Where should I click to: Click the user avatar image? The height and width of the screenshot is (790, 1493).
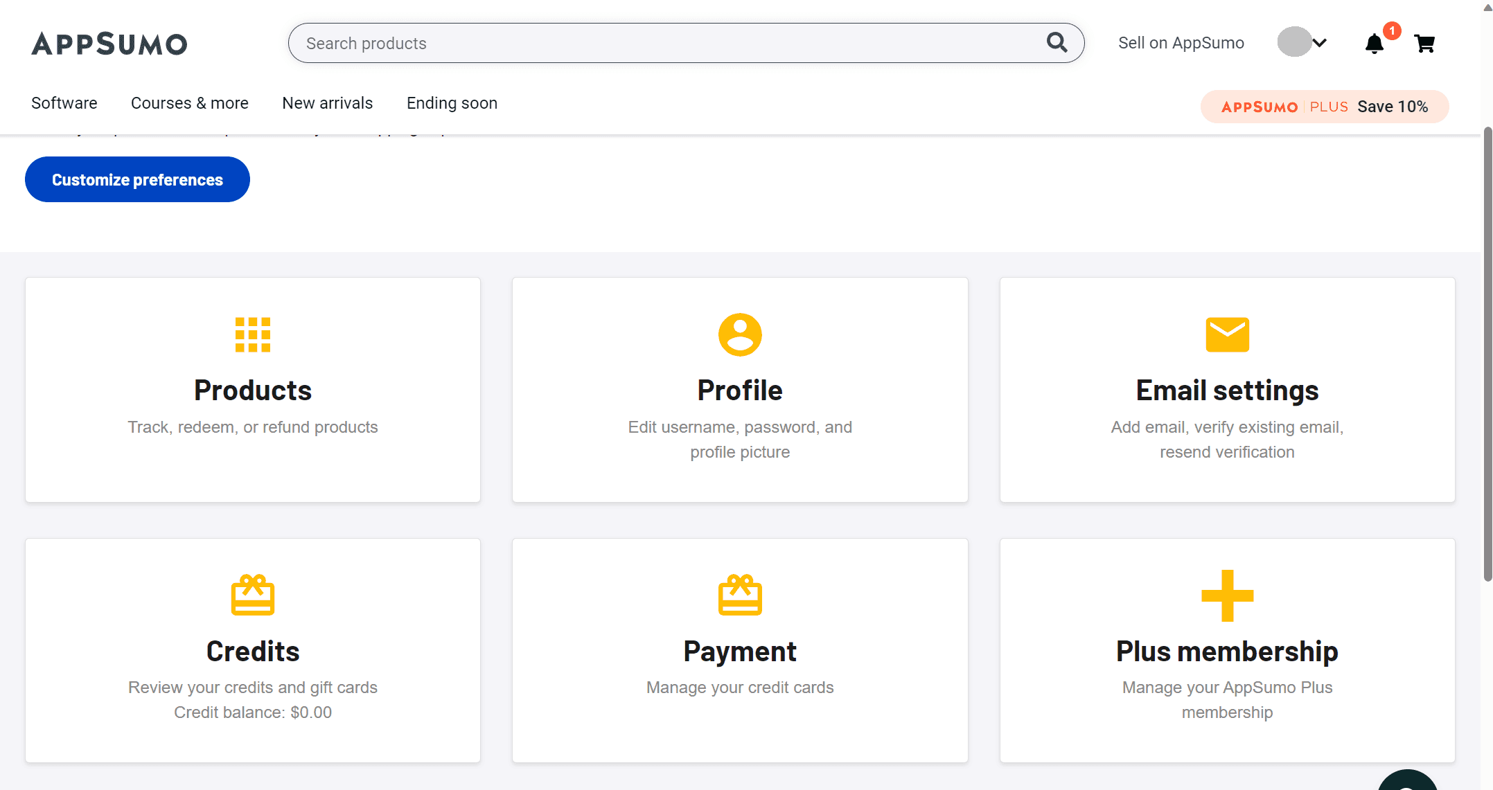(1293, 42)
